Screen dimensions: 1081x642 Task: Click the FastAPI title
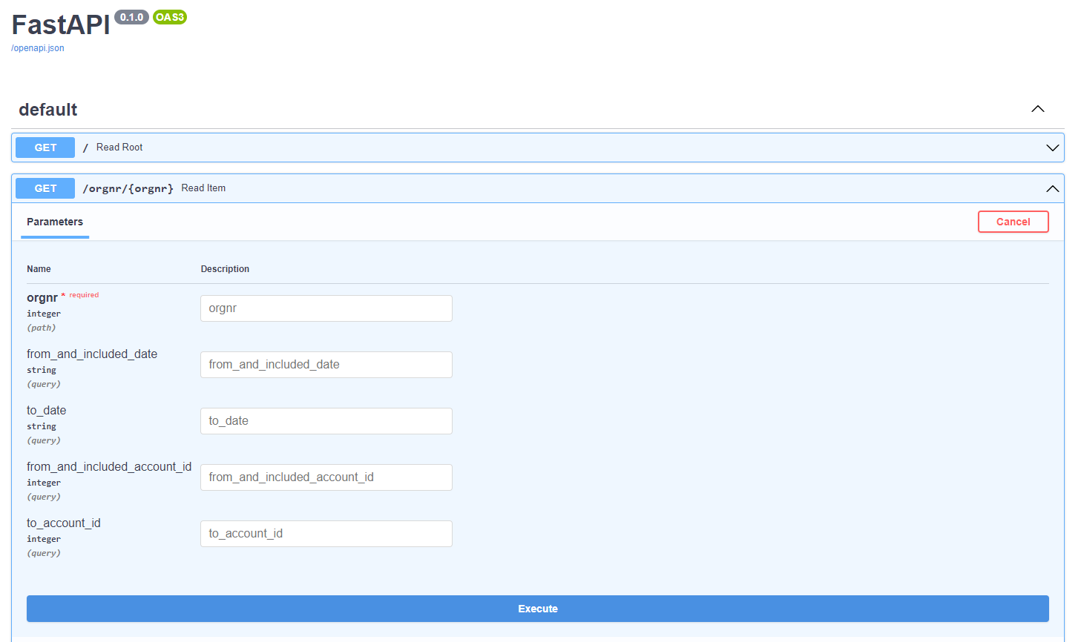[61, 24]
